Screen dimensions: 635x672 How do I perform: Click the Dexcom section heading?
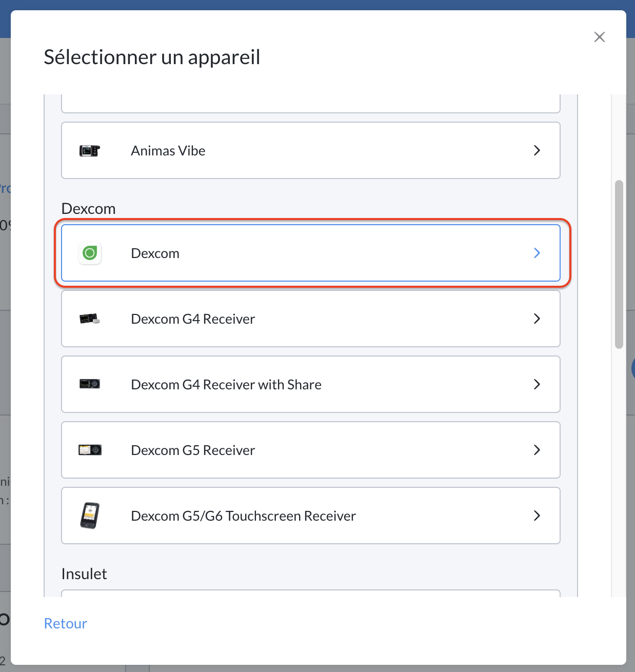88,209
